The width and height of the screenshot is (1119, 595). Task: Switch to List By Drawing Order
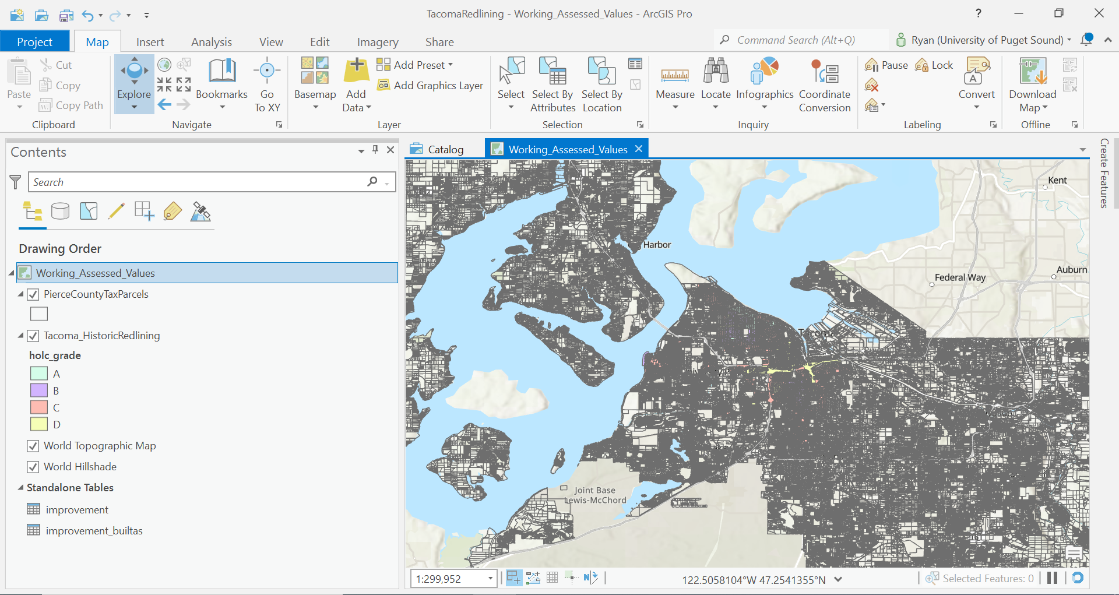pos(32,211)
